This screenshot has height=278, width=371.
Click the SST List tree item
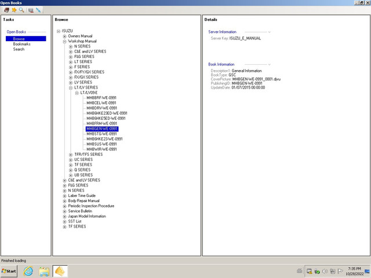click(x=75, y=221)
